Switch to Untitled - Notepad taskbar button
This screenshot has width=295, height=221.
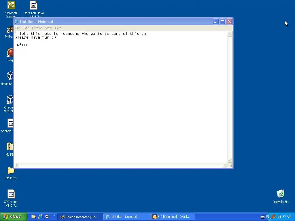pos(126,217)
